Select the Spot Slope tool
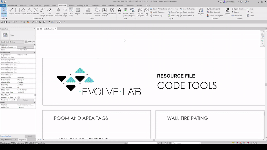The image size is (267, 150). pyautogui.click(x=65, y=12)
